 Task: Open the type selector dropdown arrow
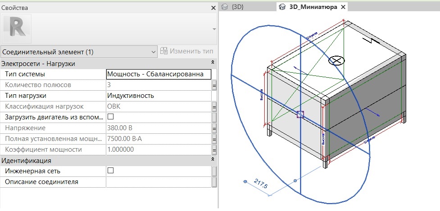pyautogui.click(x=213, y=29)
